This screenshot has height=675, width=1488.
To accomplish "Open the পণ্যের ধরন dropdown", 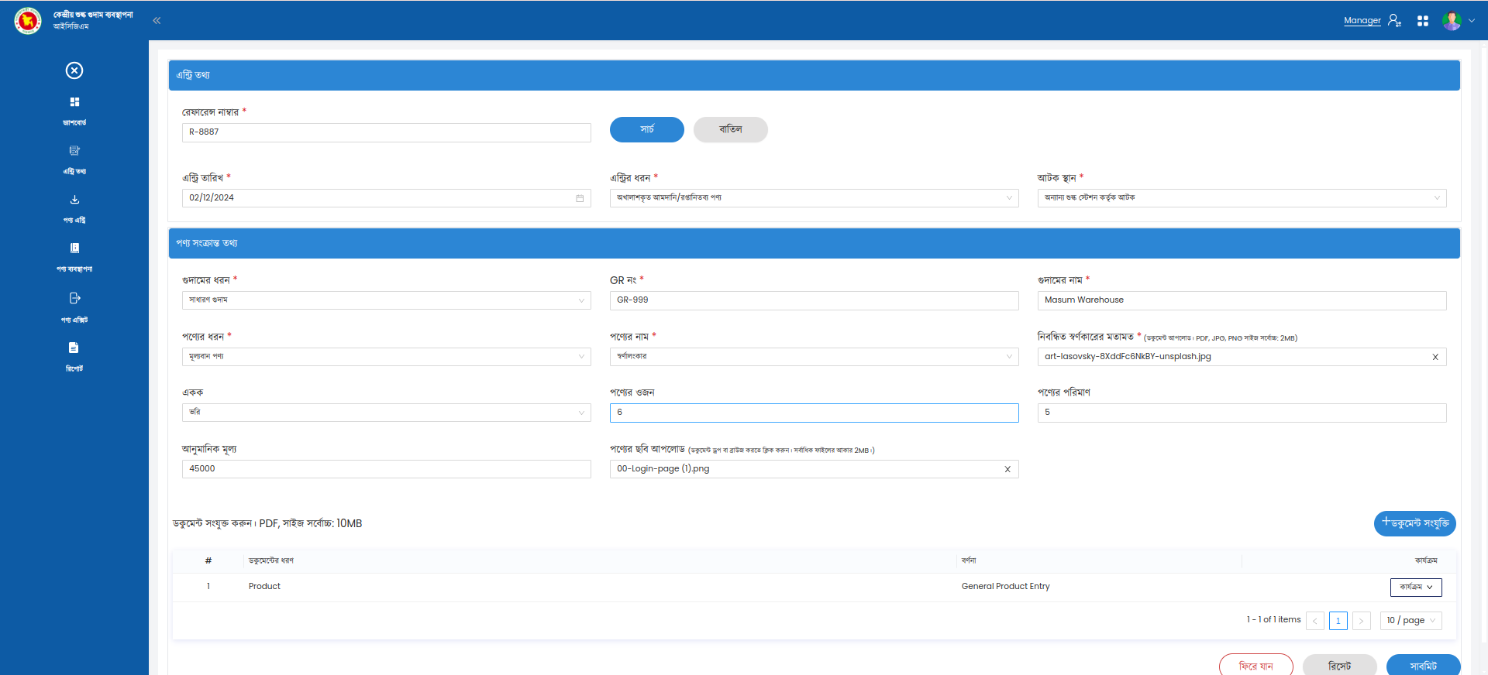I will [387, 357].
